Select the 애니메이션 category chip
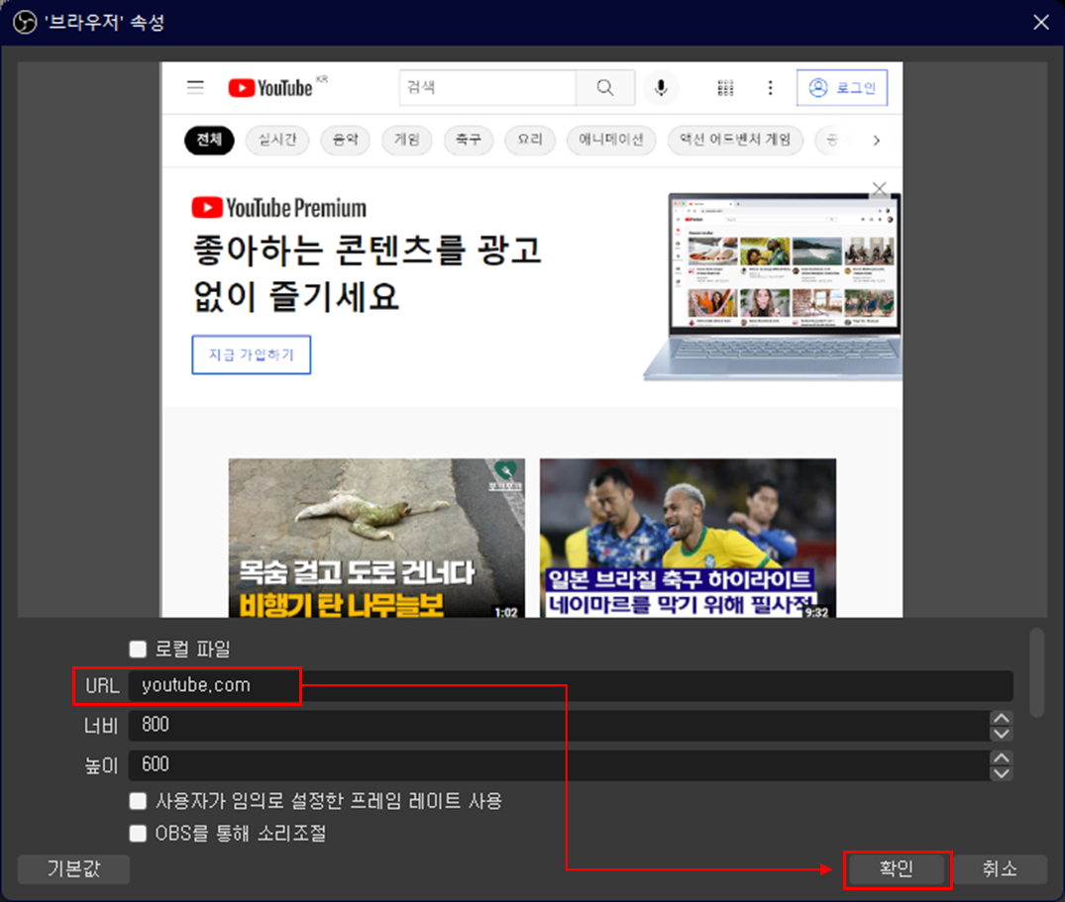Viewport: 1065px width, 902px height. point(611,140)
